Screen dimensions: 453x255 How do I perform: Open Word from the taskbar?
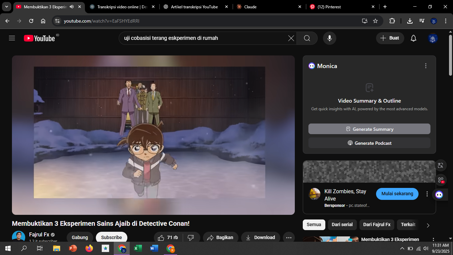point(154,248)
